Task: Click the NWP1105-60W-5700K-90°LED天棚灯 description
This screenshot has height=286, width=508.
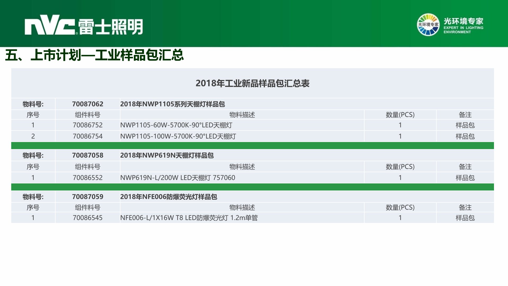Action: point(176,125)
